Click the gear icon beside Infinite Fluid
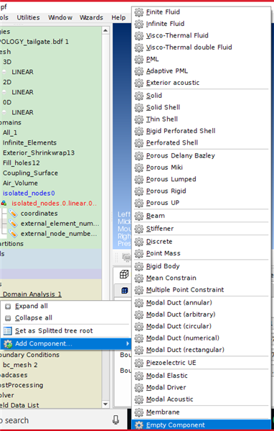 tap(139, 24)
